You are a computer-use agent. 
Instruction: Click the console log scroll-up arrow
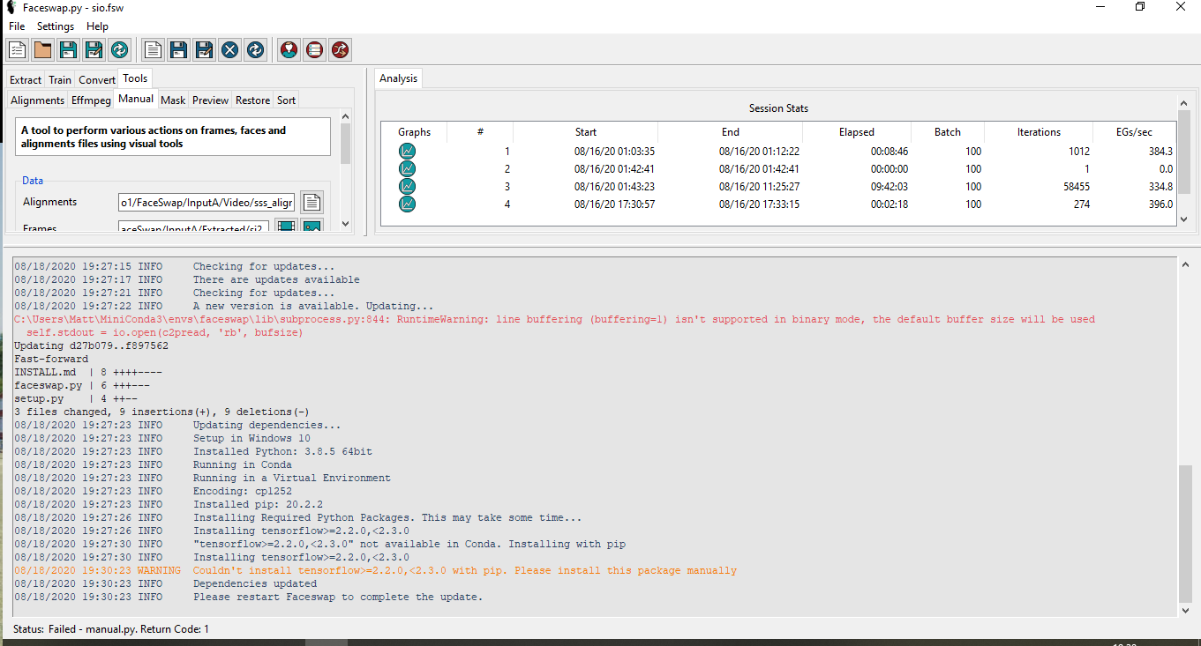[x=1185, y=264]
